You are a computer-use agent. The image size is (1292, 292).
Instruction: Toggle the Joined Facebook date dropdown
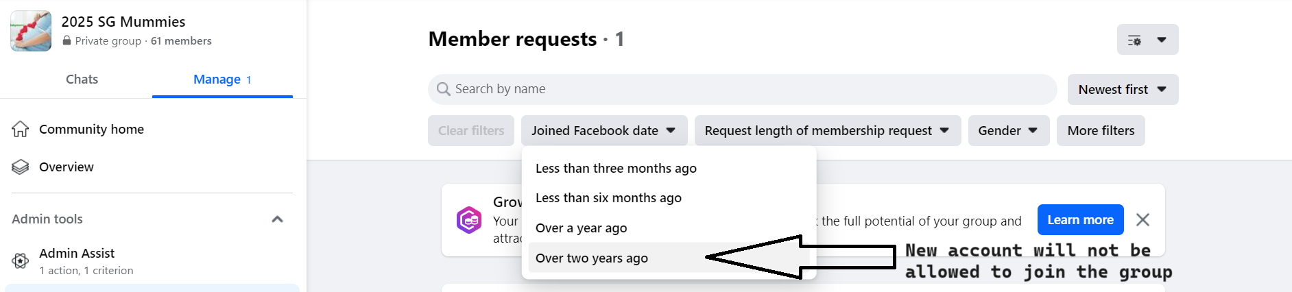click(603, 131)
